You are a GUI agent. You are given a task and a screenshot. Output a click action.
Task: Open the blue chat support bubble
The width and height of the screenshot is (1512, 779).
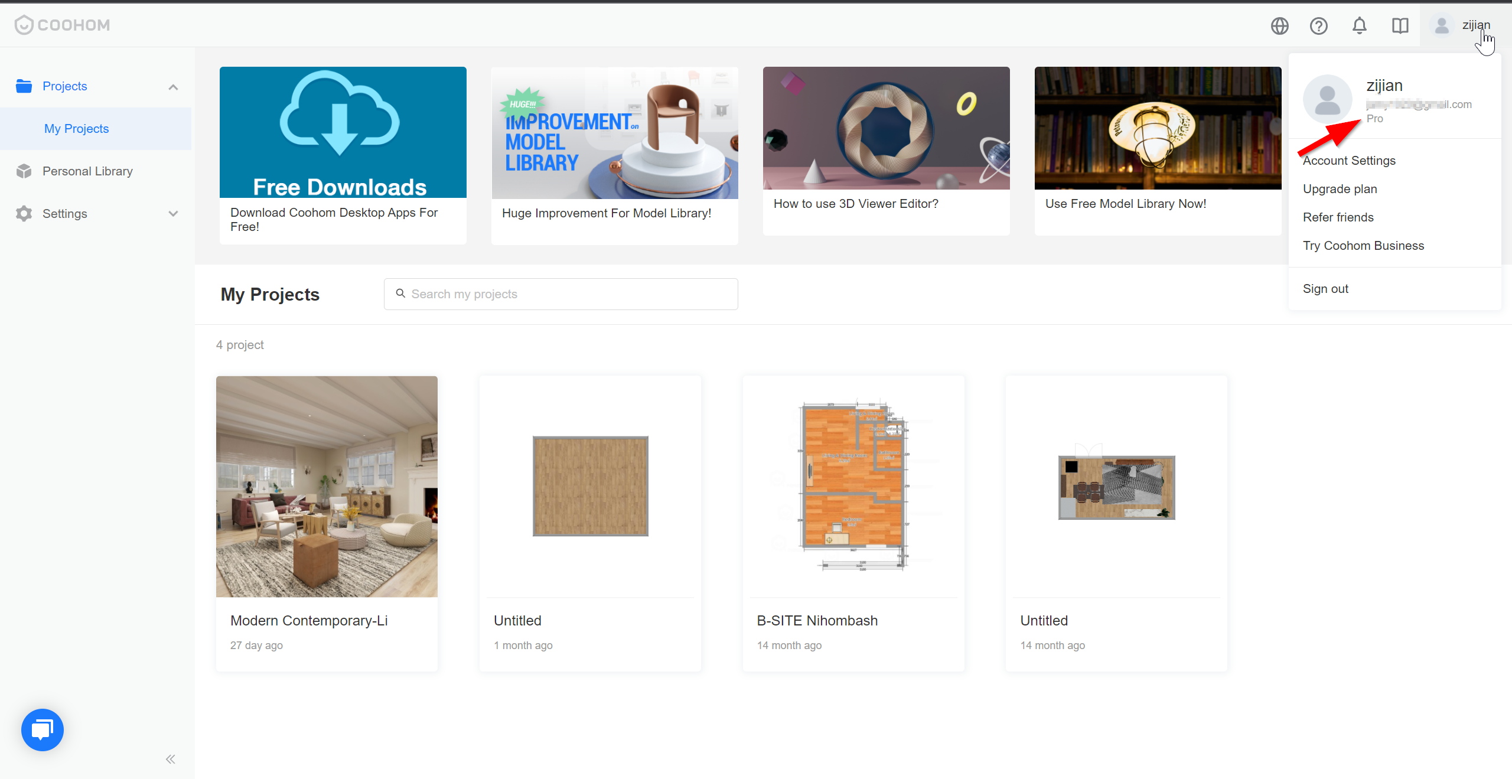(43, 729)
